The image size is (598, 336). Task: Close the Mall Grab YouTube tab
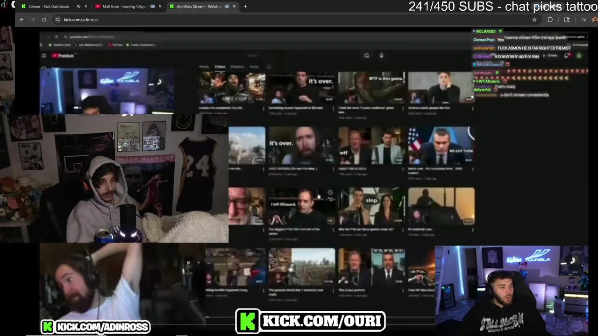(x=160, y=7)
